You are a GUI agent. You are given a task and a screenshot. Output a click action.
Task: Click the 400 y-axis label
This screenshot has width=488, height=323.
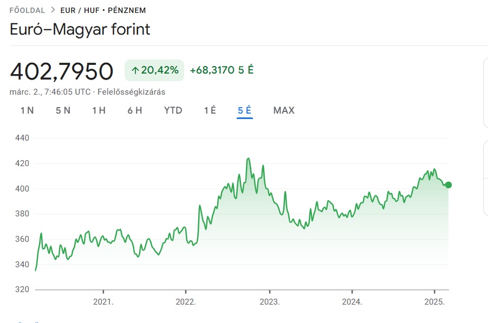(x=22, y=189)
